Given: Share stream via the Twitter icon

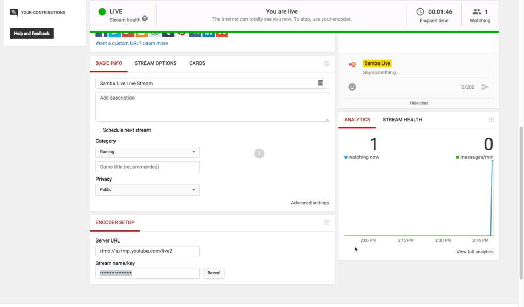Looking at the screenshot, I should (114, 34).
